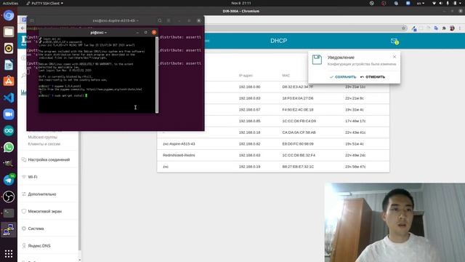465x262 pixels.
Task: Open Telegram from the dock
Action: pyautogui.click(x=9, y=180)
